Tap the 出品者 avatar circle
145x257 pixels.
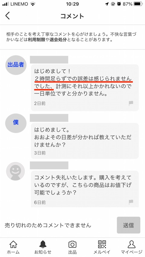[16, 65]
